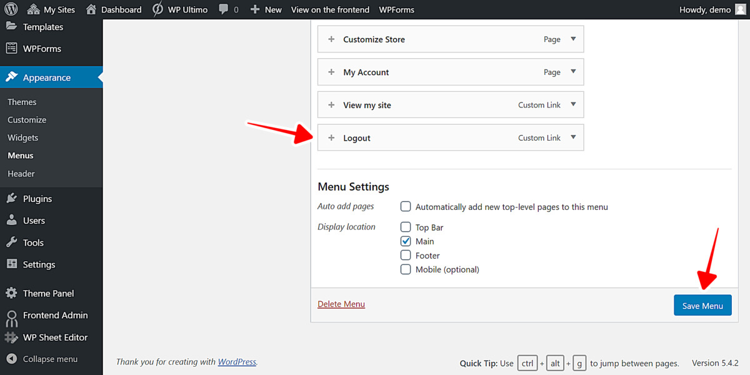Viewport: 750px width, 375px height.
Task: Click the WP Ultimo toolbar icon
Action: 157,9
